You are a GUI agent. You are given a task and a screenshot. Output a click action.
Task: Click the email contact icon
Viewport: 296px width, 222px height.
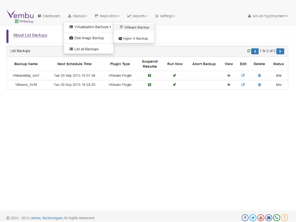pos(269,218)
